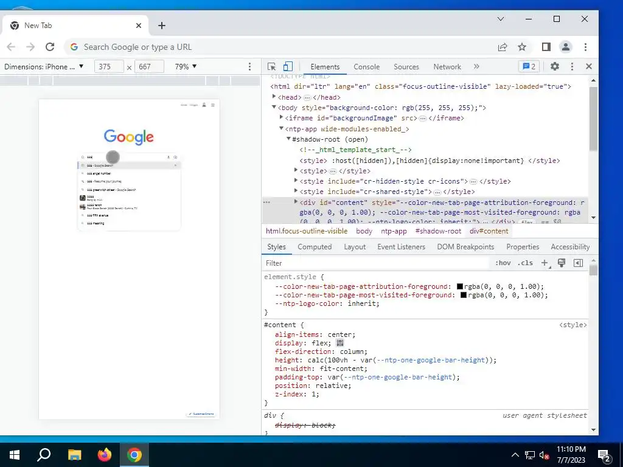Open the Event Listeners tab

pyautogui.click(x=401, y=247)
